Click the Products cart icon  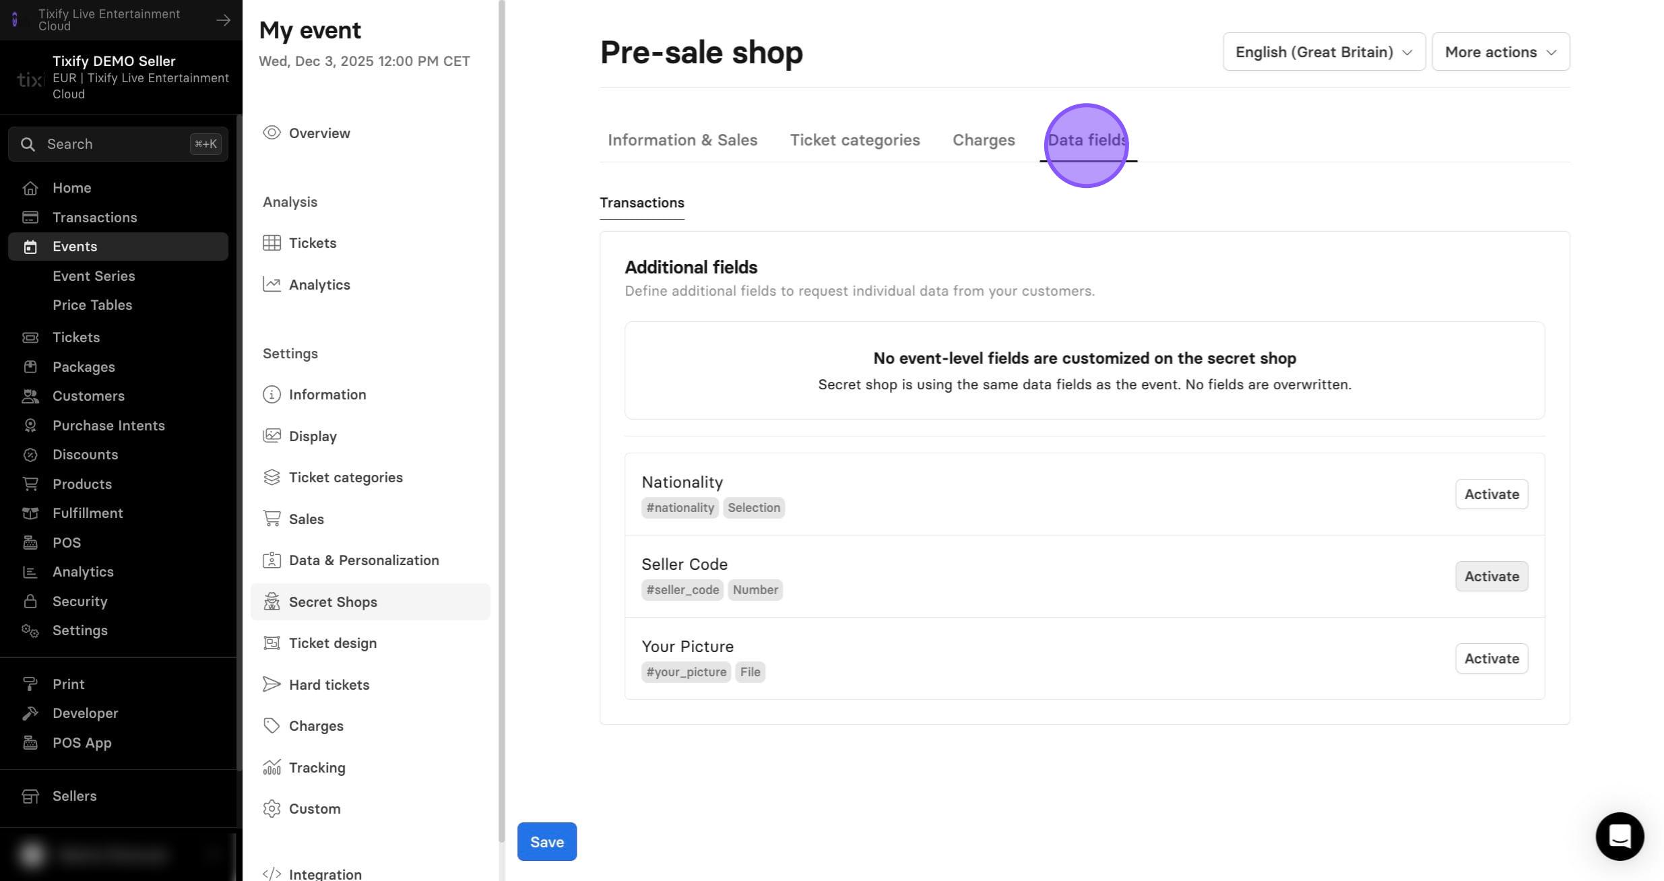point(30,484)
